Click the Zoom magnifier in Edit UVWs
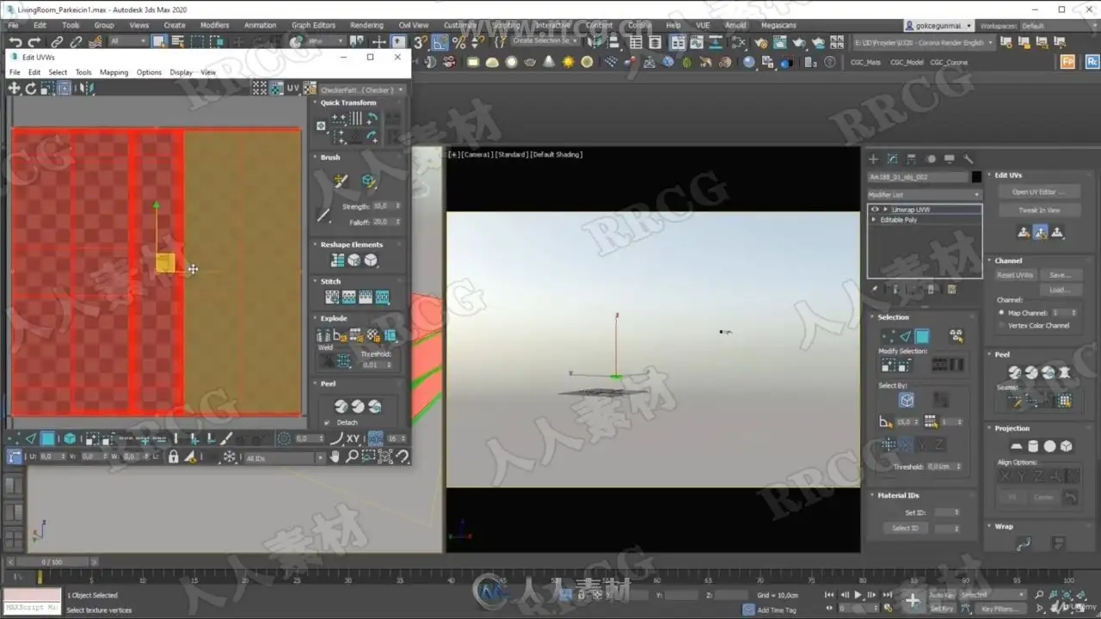 tap(352, 457)
